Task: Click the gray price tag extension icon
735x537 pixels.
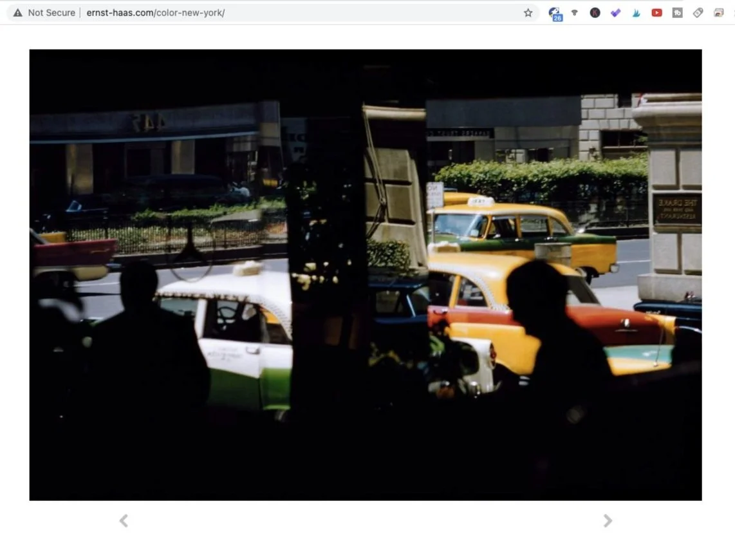Action: (698, 13)
